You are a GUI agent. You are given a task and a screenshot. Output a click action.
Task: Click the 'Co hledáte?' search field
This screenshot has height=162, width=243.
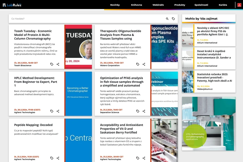point(87,19)
